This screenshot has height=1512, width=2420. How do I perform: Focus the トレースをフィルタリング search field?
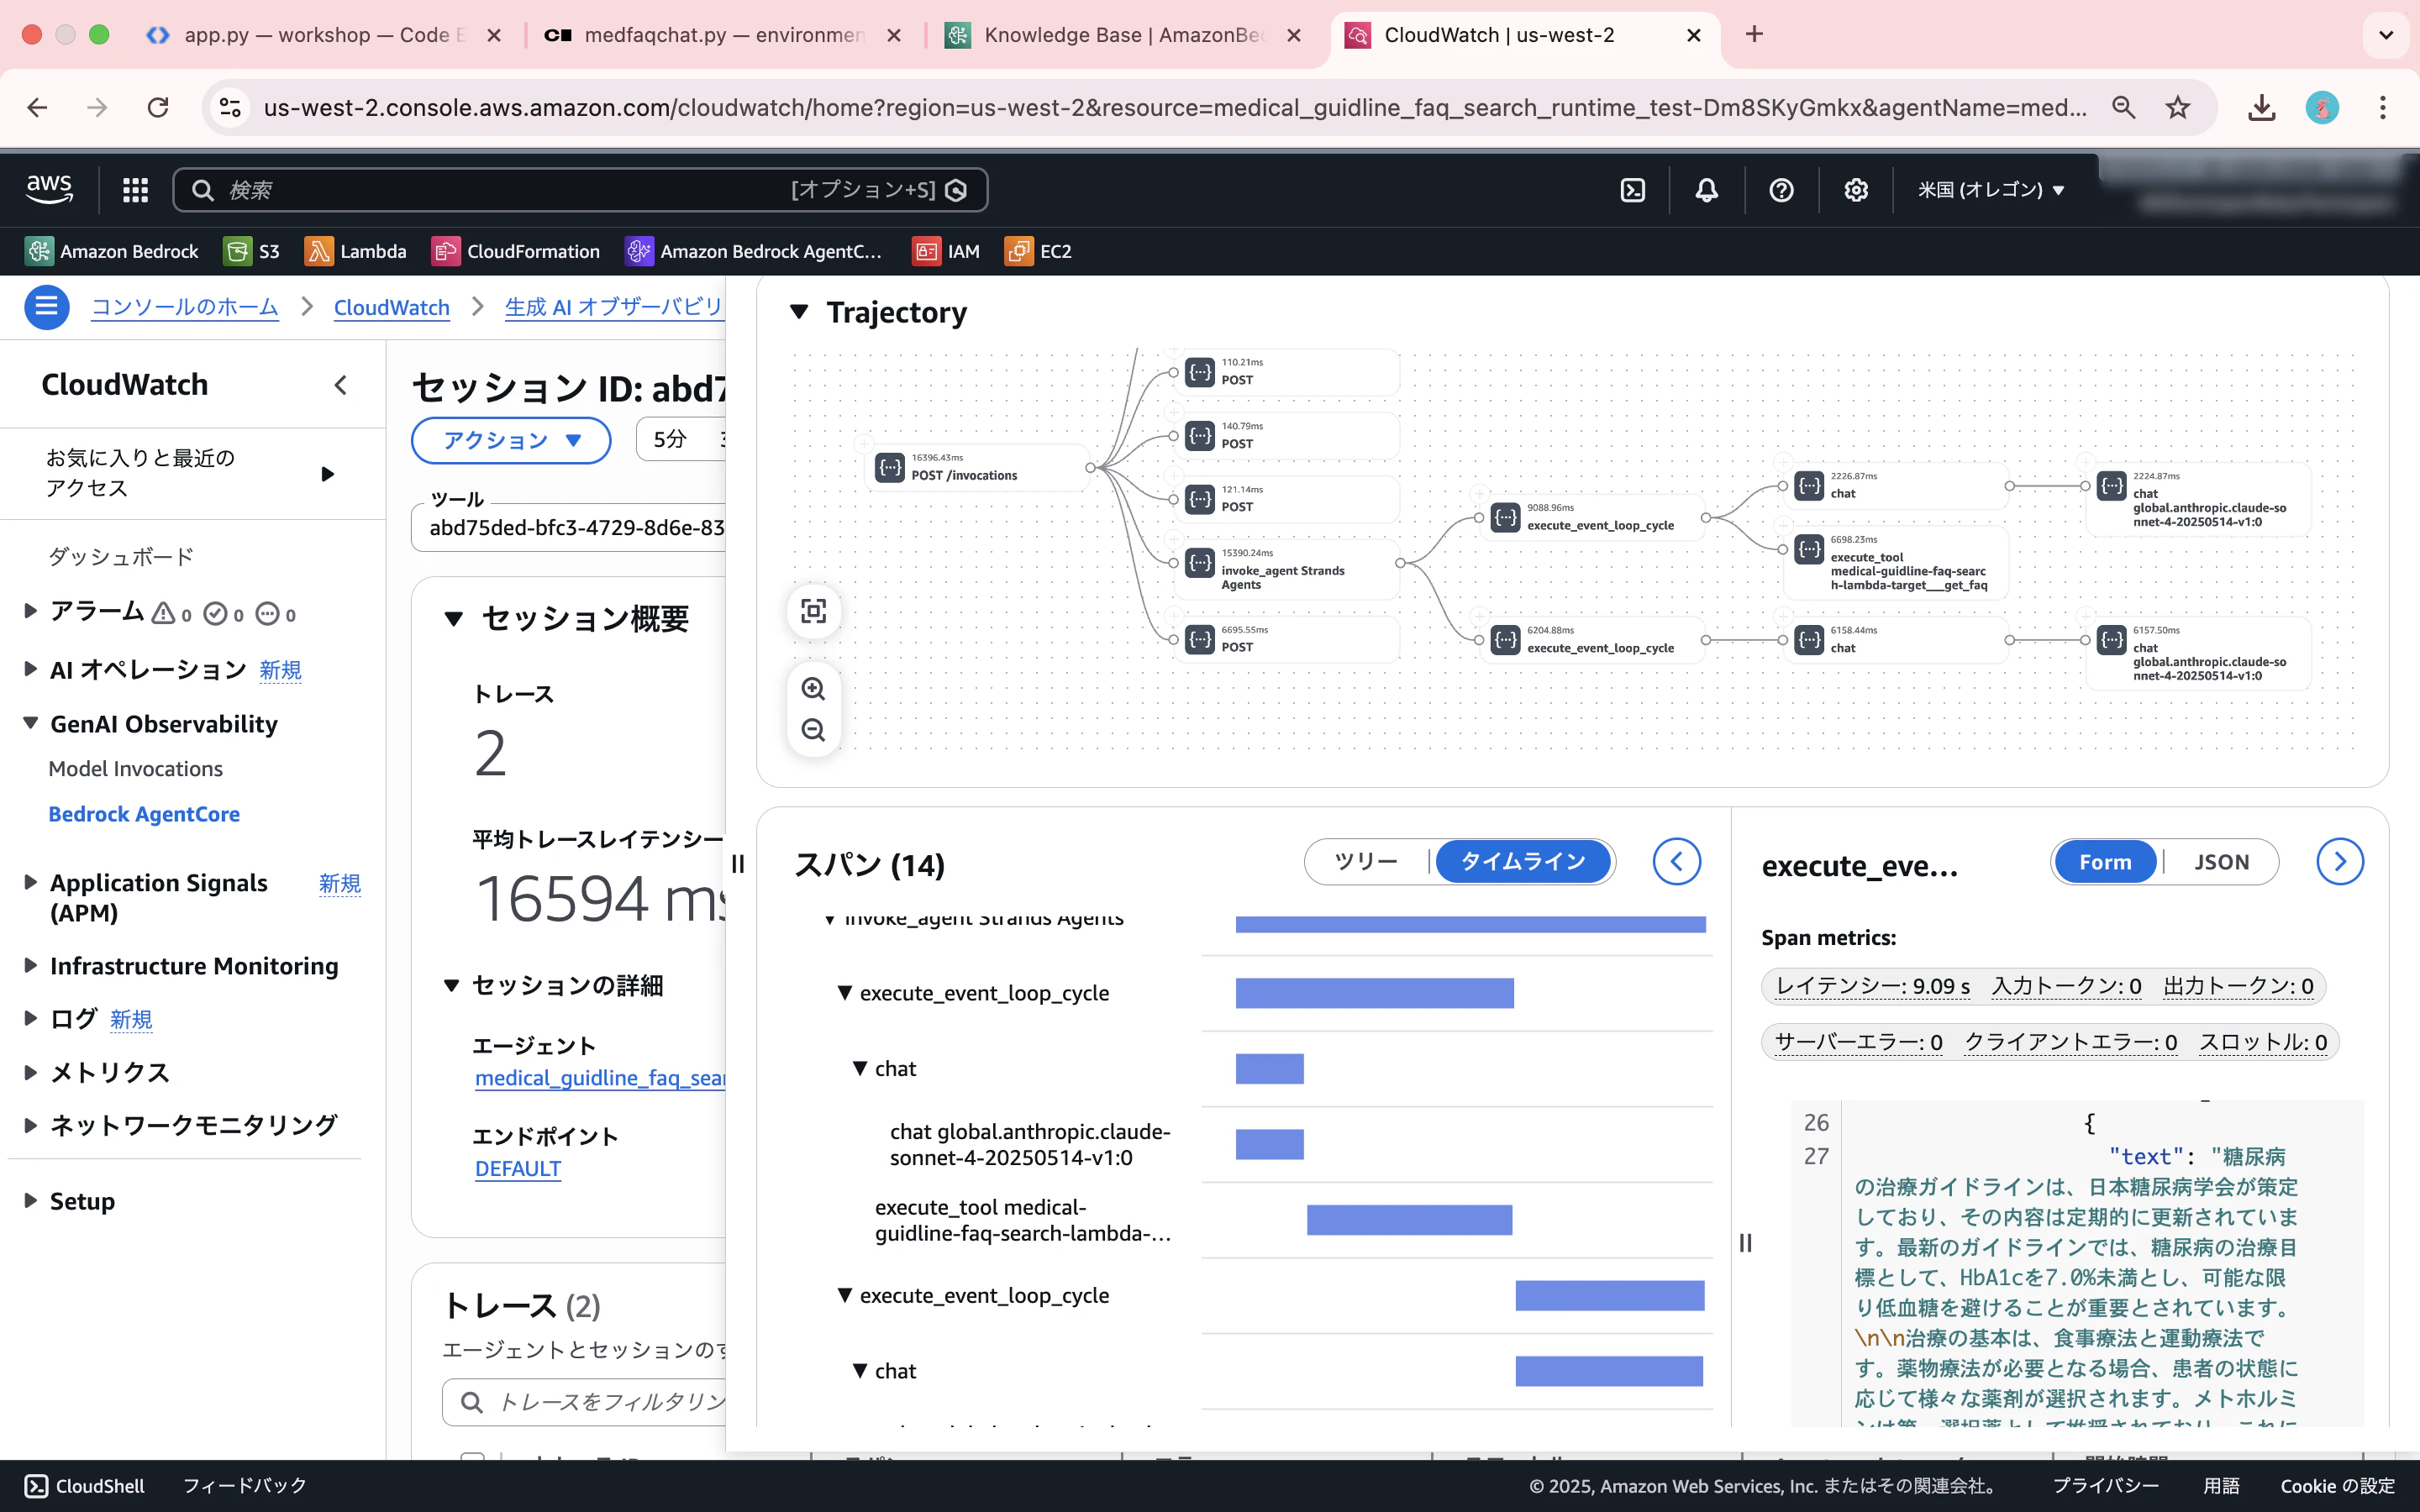585,1402
